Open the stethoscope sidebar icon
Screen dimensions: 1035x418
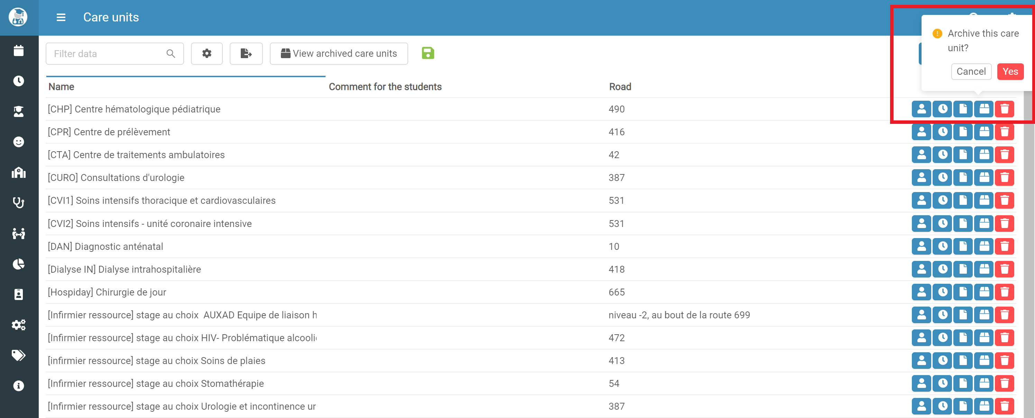pyautogui.click(x=18, y=202)
